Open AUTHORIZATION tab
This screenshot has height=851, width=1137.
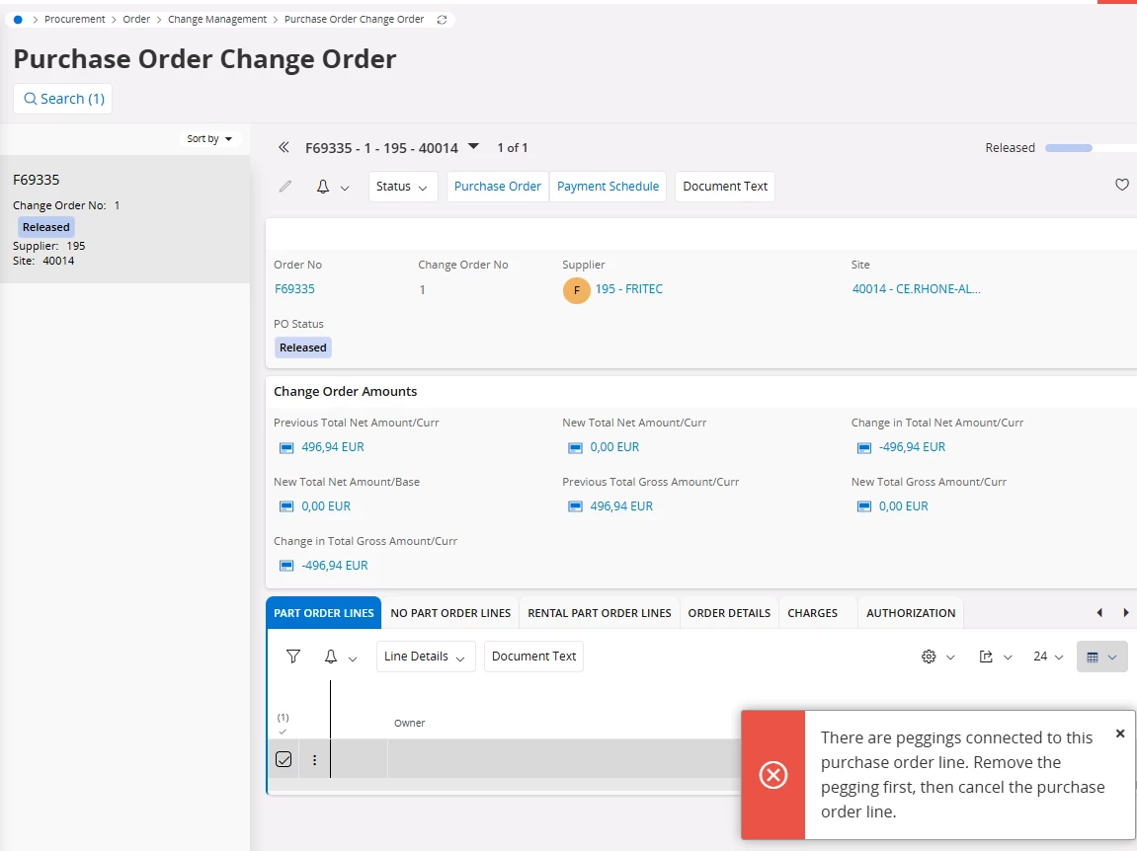point(911,612)
